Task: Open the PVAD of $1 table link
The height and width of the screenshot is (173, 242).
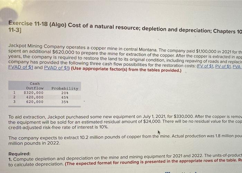Action: pyautogui.click(x=56, y=68)
